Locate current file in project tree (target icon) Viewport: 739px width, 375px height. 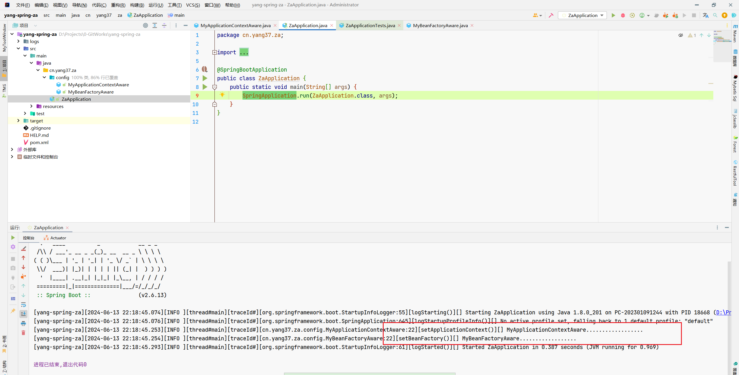(145, 25)
